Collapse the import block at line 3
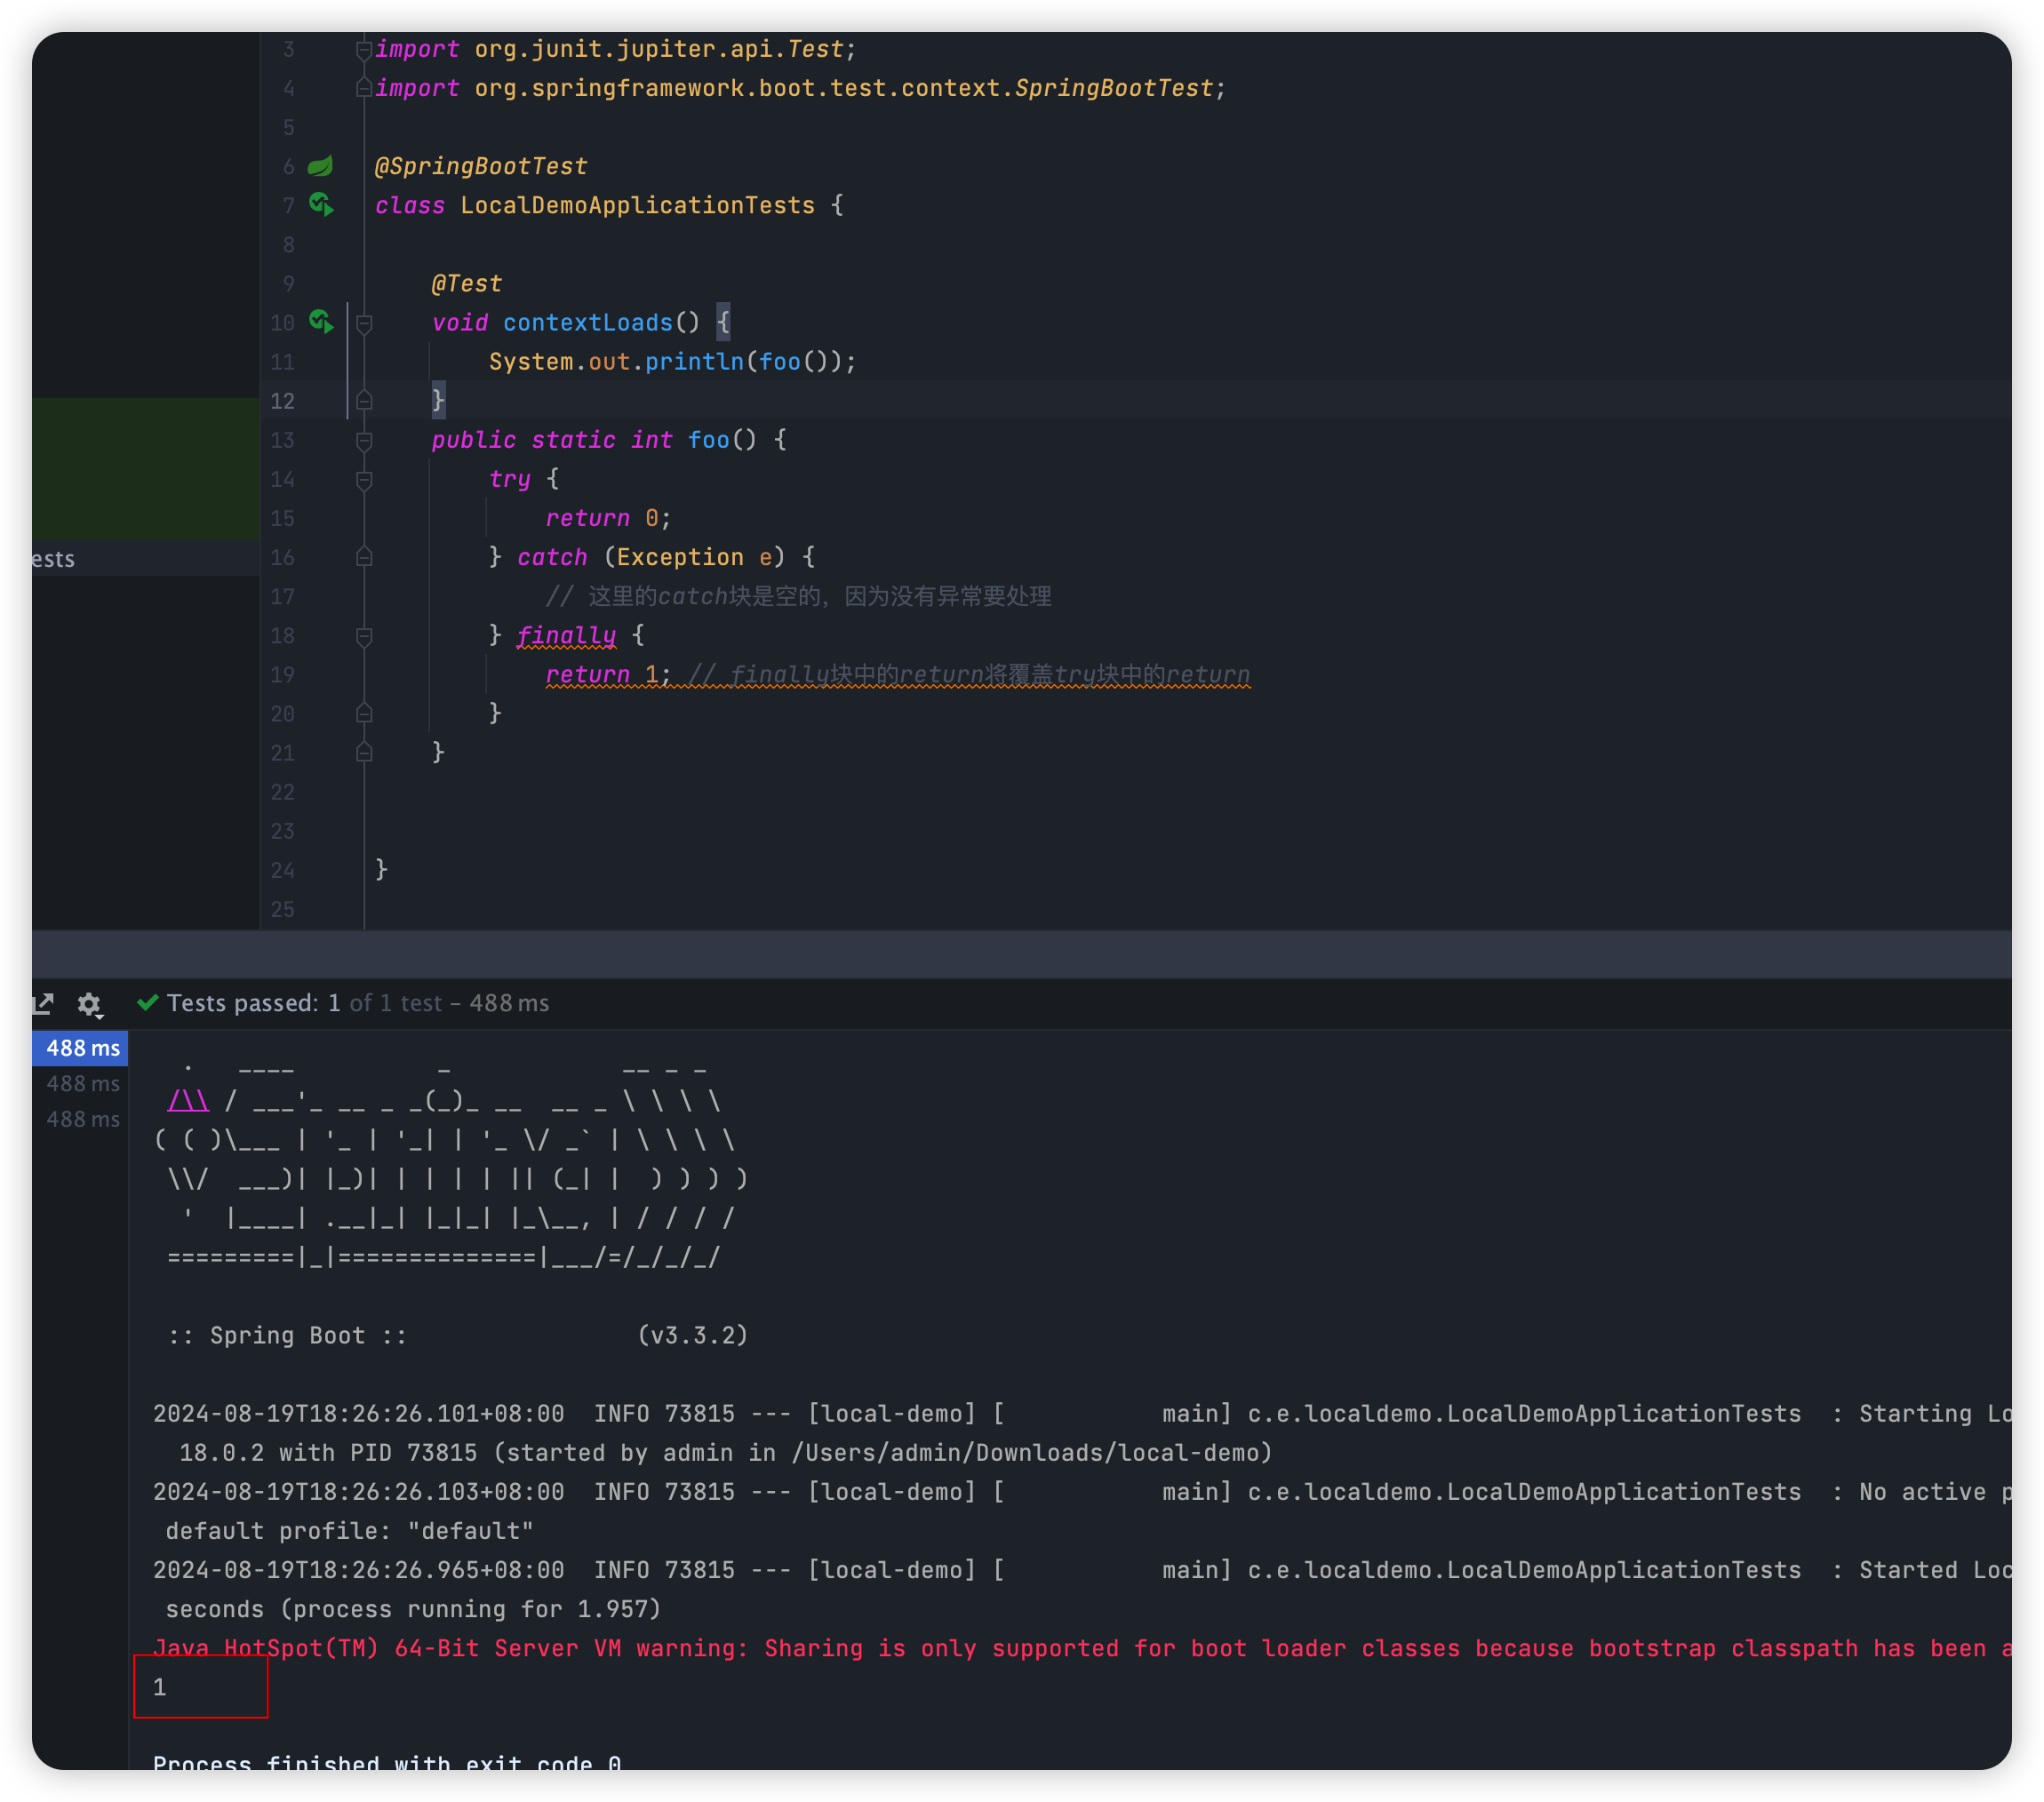The height and width of the screenshot is (1802, 2044). [364, 49]
